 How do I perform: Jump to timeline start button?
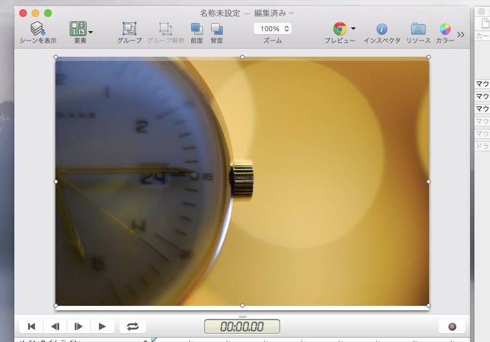[x=31, y=326]
